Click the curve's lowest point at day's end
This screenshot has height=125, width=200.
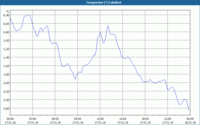[189, 110]
